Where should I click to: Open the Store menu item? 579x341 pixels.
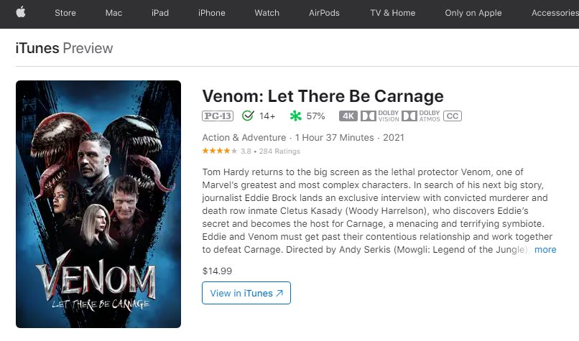(65, 13)
